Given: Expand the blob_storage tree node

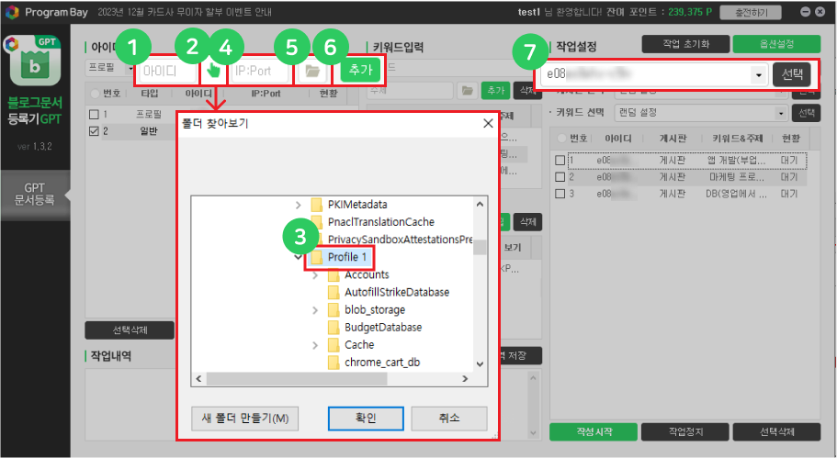Looking at the screenshot, I should 316,309.
